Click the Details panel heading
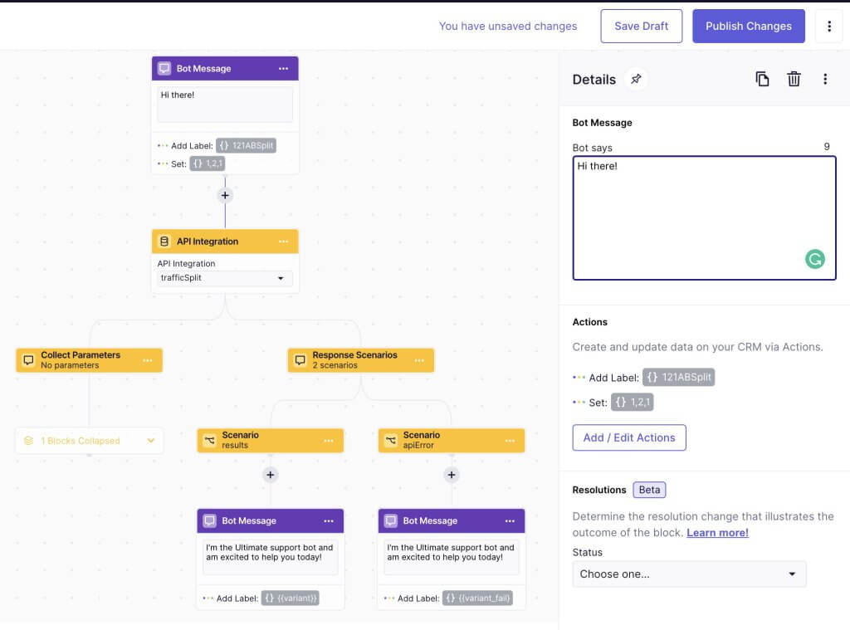850x630 pixels. [x=594, y=80]
